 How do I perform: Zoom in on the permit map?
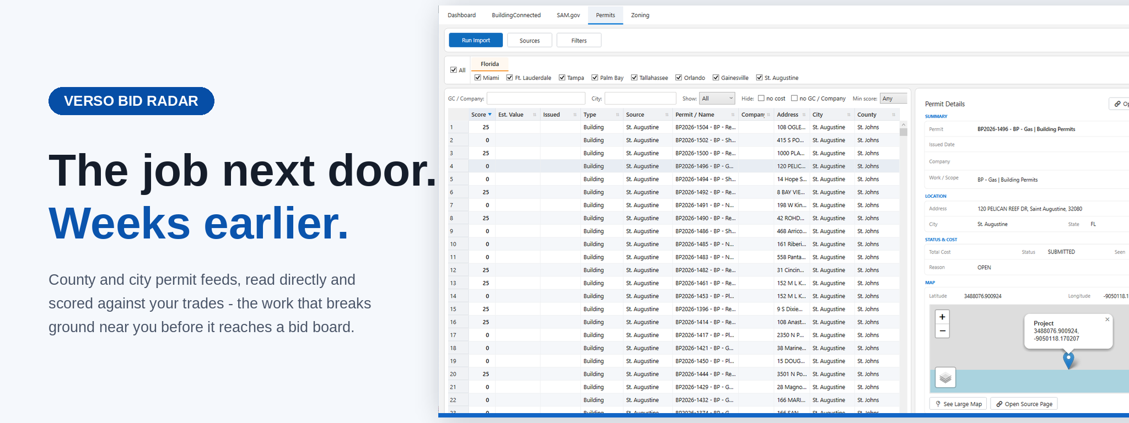tap(942, 317)
